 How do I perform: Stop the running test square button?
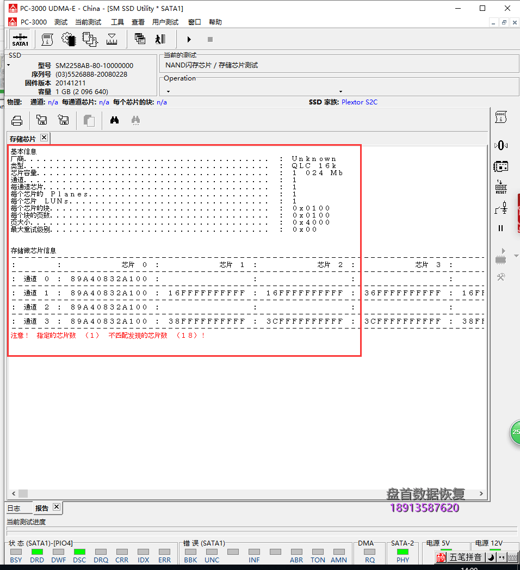click(x=210, y=39)
